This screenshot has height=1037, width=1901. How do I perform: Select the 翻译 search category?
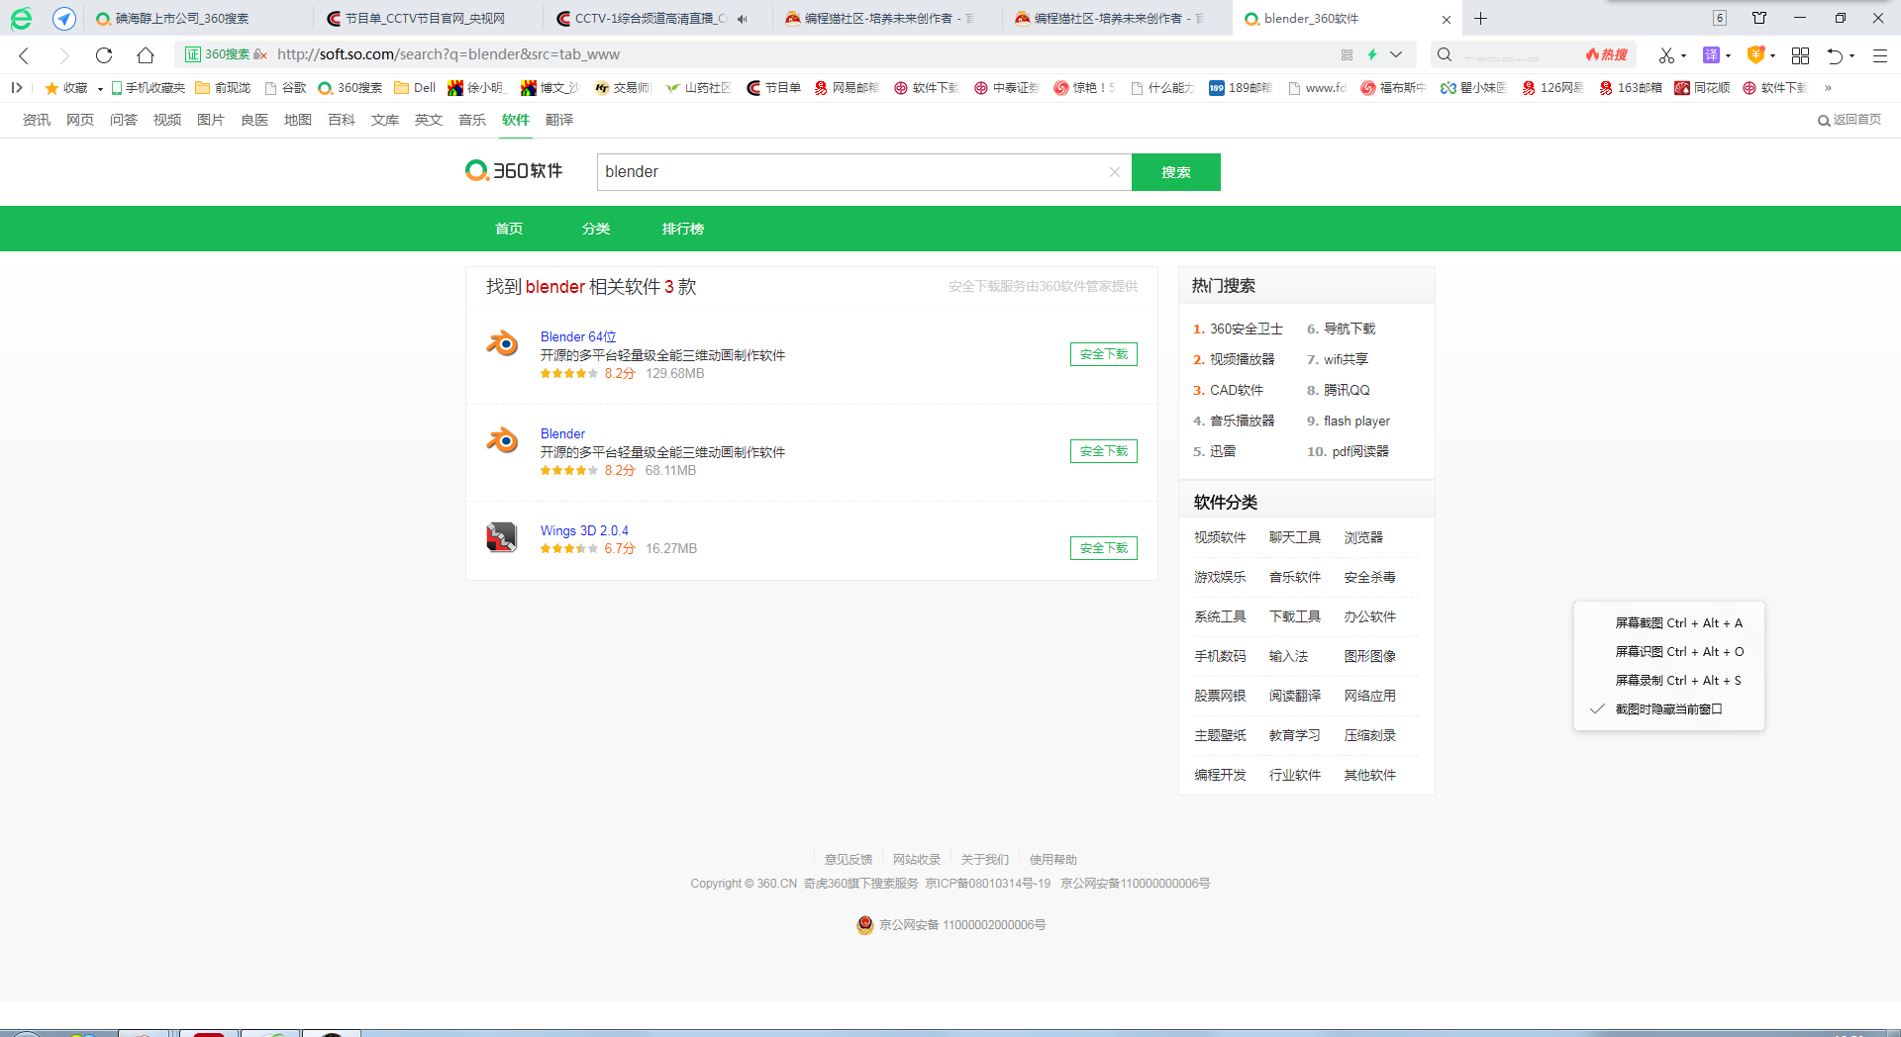(559, 120)
